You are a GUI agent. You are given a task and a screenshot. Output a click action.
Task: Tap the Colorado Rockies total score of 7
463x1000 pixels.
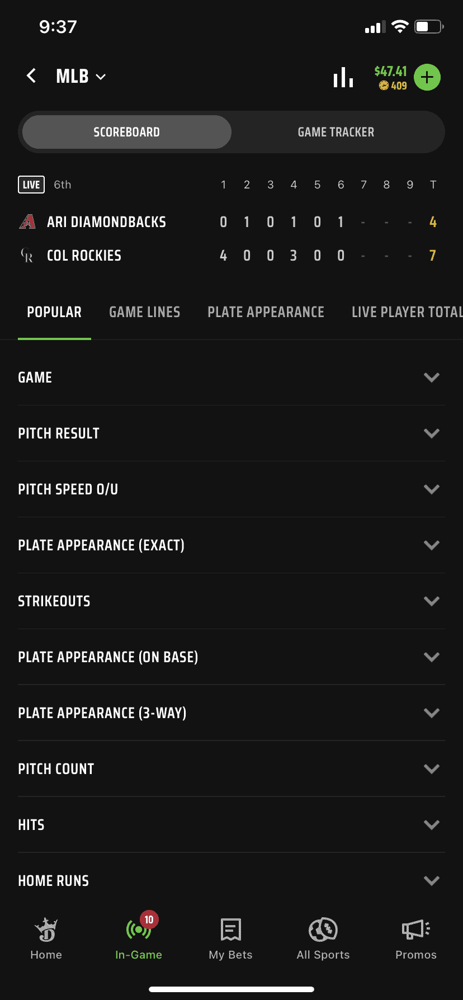(x=432, y=256)
